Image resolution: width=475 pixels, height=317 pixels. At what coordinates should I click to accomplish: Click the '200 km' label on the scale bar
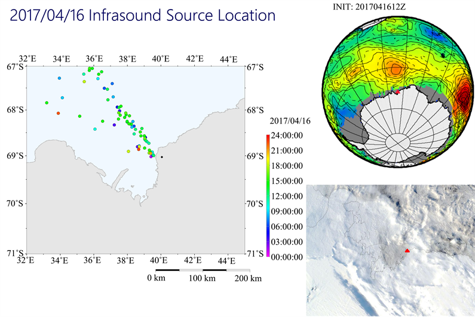coord(247,279)
